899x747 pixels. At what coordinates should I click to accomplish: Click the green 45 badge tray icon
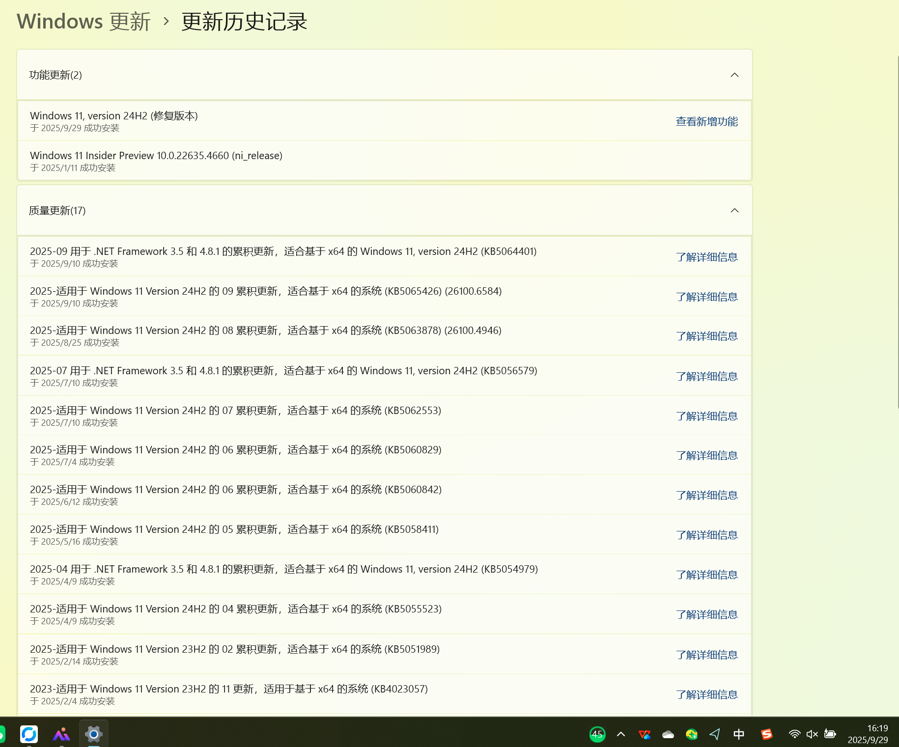(597, 734)
